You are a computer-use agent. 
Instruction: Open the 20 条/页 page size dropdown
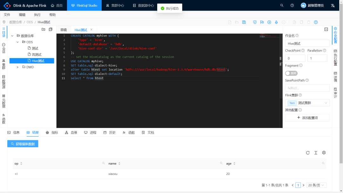click(x=316, y=185)
